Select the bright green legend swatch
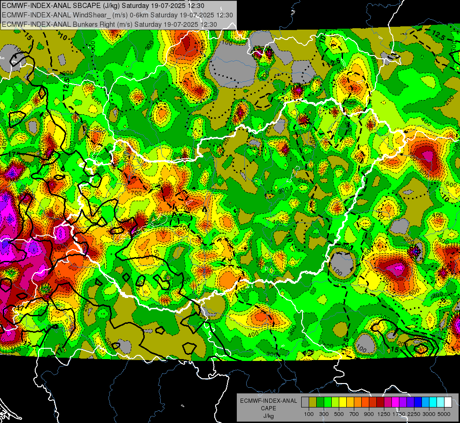This screenshot has height=423, width=460. click(327, 402)
